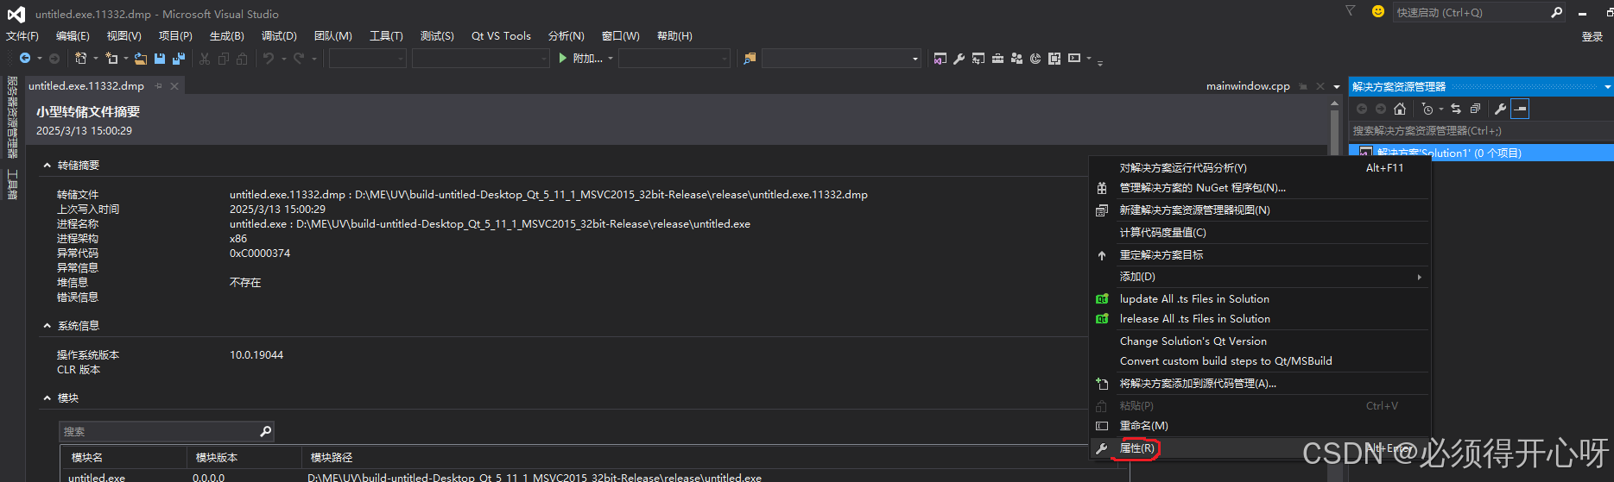Click the navigate backward arrow in toolbar
Viewport: 1614px width, 482px height.
[x=25, y=59]
